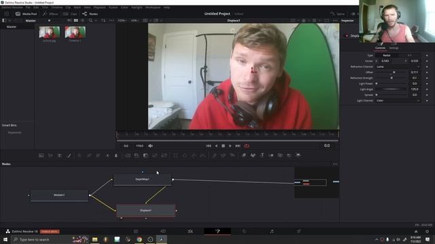Toggle the Clips panel button
The height and width of the screenshot is (244, 435).
(x=70, y=14)
